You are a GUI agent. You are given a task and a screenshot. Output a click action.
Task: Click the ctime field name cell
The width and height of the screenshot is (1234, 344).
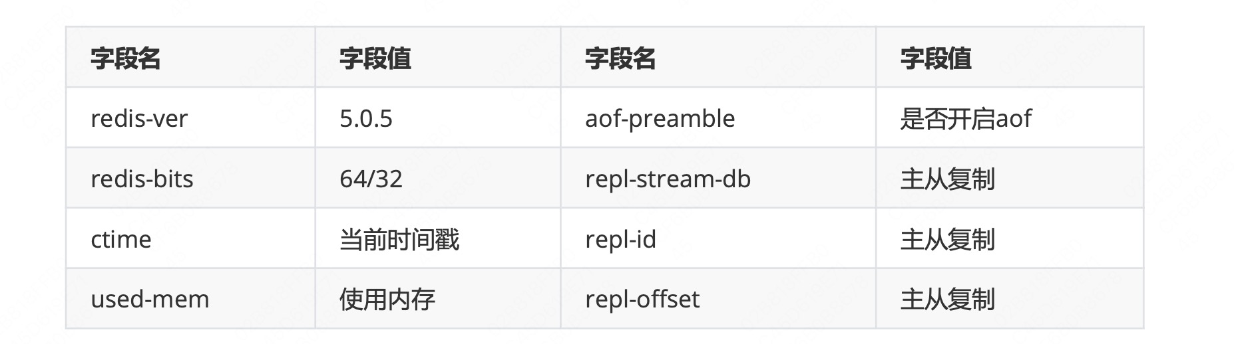[190, 238]
